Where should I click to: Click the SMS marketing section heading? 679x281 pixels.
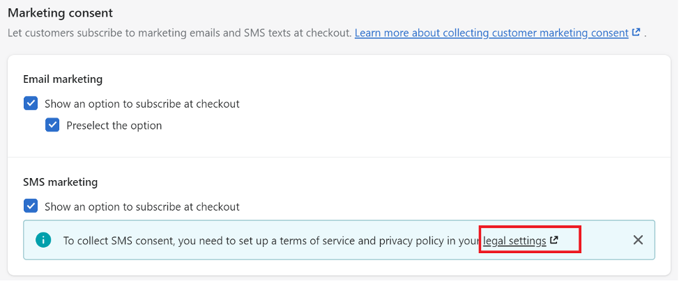[60, 182]
